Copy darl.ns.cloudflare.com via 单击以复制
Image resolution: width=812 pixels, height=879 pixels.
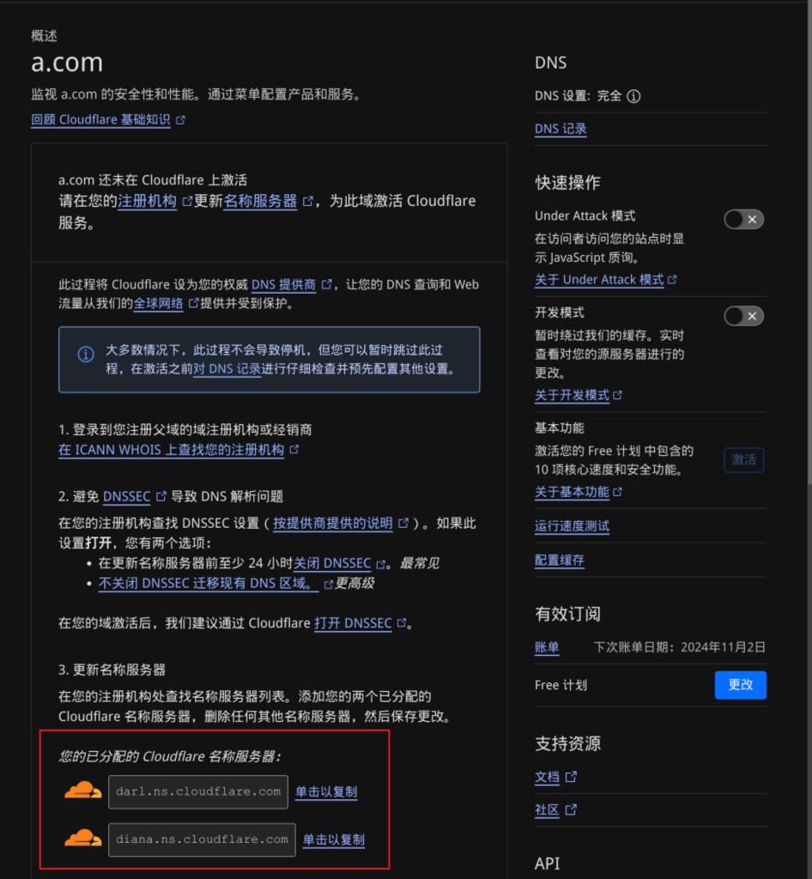(326, 792)
